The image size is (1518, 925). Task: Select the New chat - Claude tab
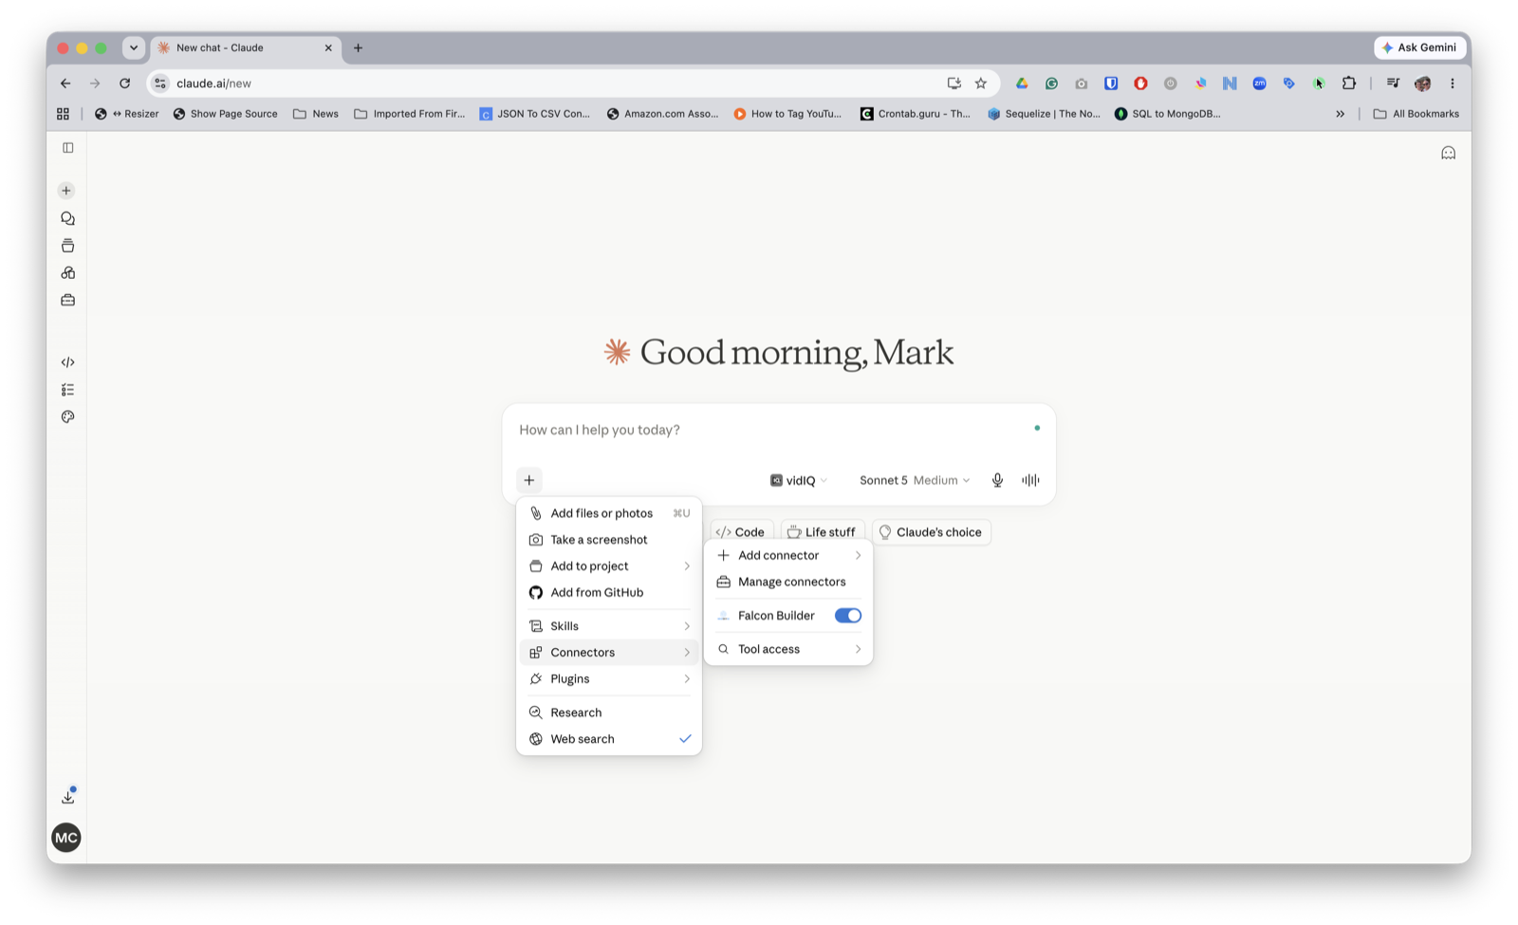246,47
